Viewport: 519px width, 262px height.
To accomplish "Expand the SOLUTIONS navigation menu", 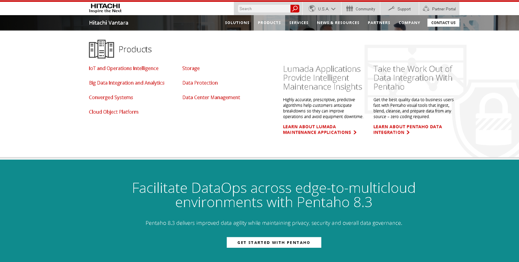I will [237, 22].
